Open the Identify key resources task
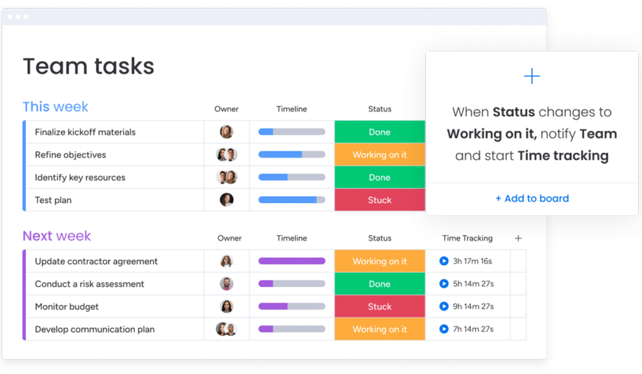This screenshot has width=642, height=374. tap(80, 177)
